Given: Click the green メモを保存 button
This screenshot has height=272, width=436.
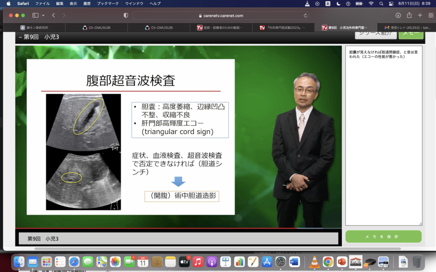Looking at the screenshot, I should (383, 237).
